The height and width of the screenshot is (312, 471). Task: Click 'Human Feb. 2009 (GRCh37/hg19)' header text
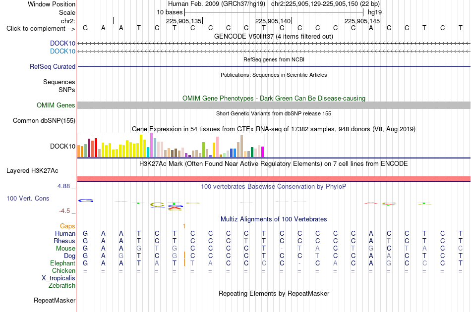[x=217, y=4]
